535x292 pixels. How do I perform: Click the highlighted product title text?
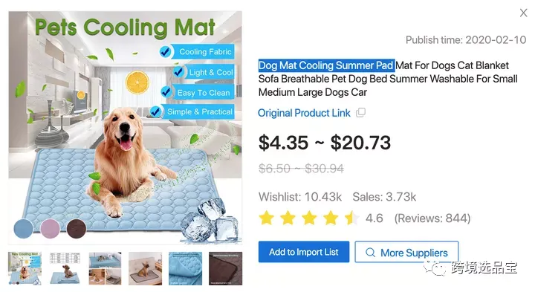click(x=326, y=65)
